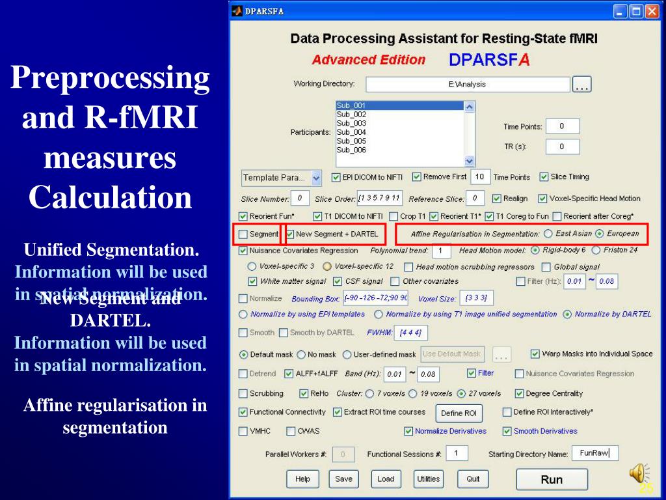Viewport: 666px width, 500px height.
Task: Toggle the New Segment + DARTEL checkbox
Action: pos(290,234)
